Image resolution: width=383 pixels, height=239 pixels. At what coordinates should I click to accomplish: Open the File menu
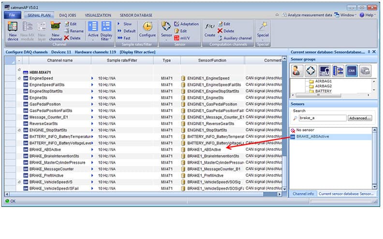point(12,15)
